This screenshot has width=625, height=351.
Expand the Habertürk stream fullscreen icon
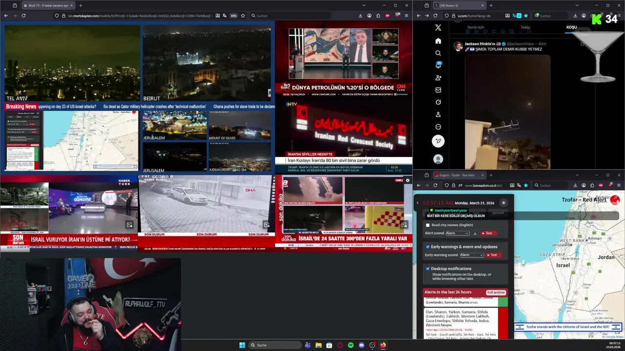[129, 225]
